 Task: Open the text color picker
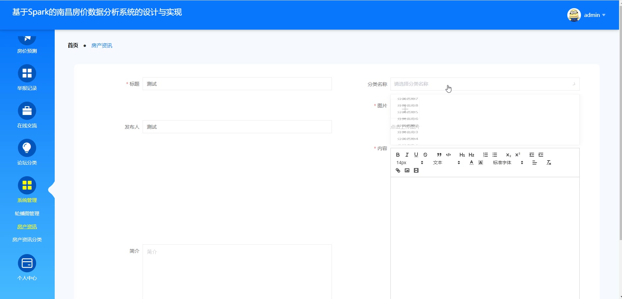pos(471,163)
